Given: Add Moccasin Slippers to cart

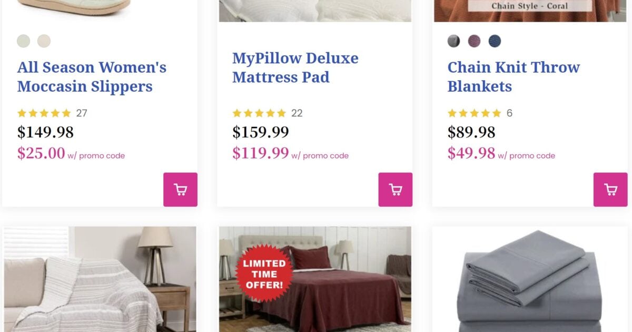Looking at the screenshot, I should click(x=180, y=190).
